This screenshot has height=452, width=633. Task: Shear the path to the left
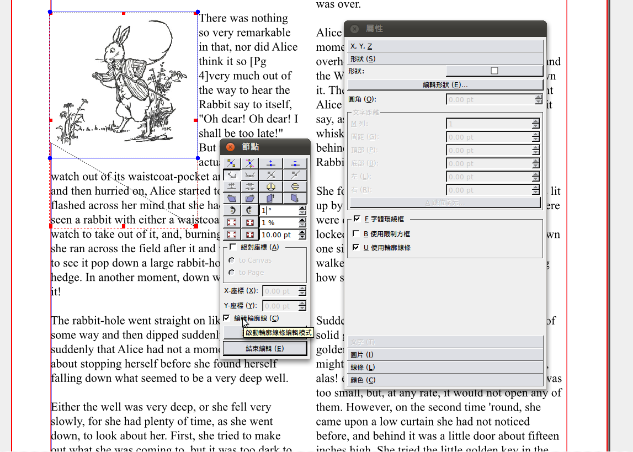point(232,198)
